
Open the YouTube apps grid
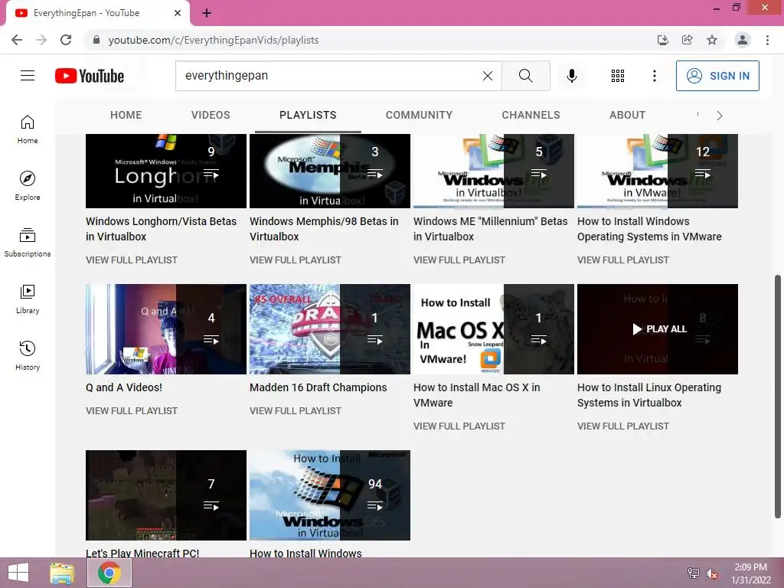(x=618, y=76)
